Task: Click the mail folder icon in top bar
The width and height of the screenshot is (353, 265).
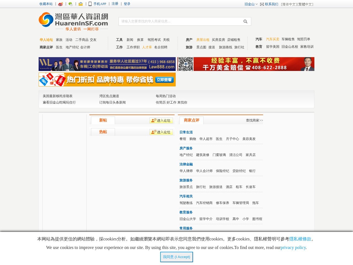Action: 81,4
